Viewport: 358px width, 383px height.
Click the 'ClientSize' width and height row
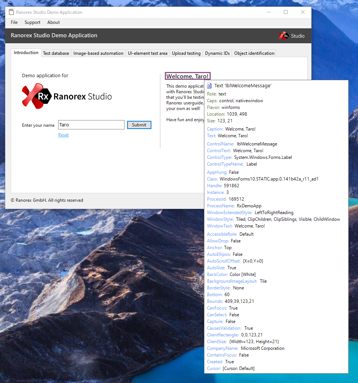point(243,342)
